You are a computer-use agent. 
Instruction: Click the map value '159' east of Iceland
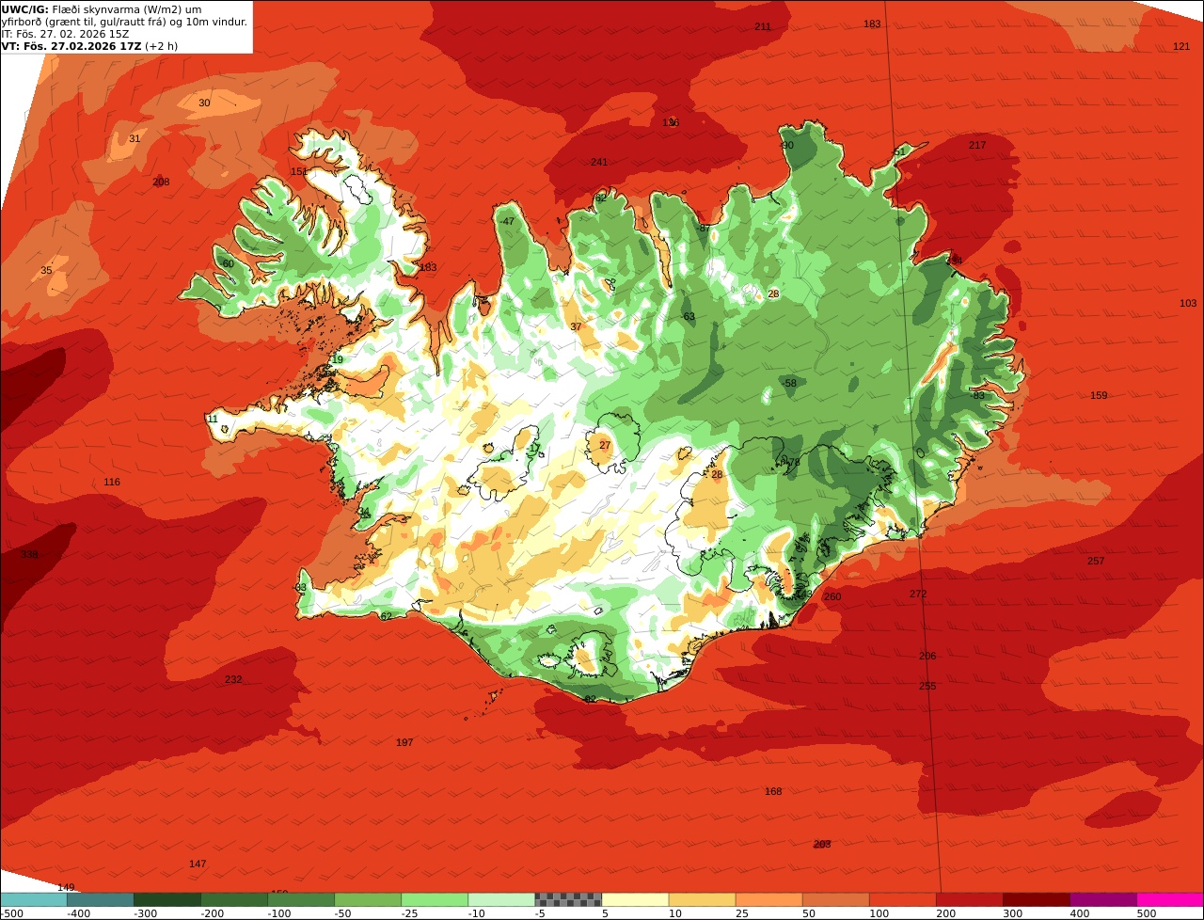point(1099,395)
